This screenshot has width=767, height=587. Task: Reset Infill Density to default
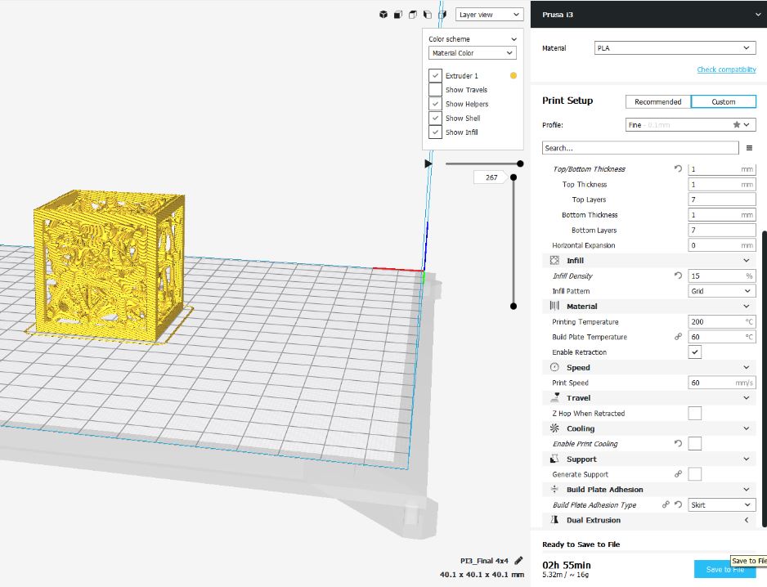pos(678,276)
